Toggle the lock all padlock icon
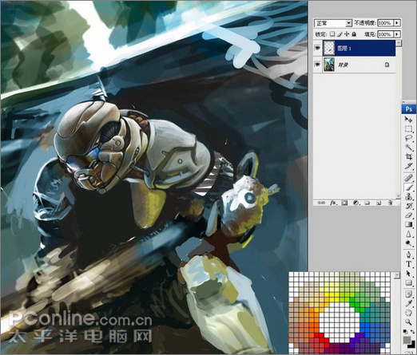 (x=354, y=34)
